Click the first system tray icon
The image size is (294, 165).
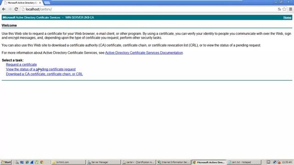coord(268,162)
